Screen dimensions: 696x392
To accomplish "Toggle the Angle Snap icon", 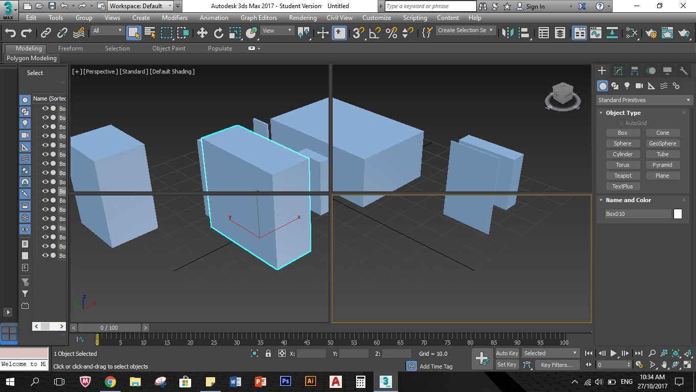I will click(x=375, y=33).
